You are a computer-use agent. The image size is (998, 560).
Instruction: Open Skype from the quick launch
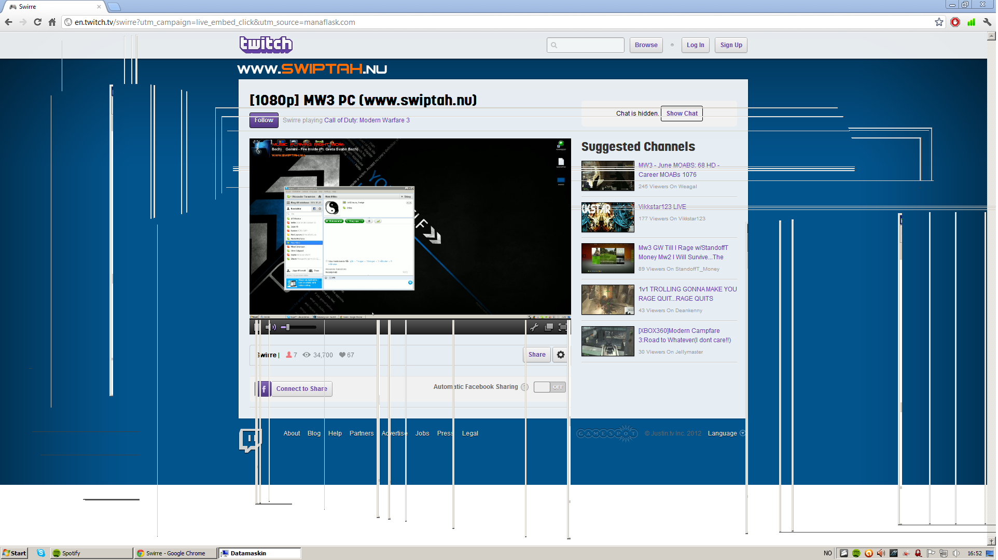click(x=41, y=553)
